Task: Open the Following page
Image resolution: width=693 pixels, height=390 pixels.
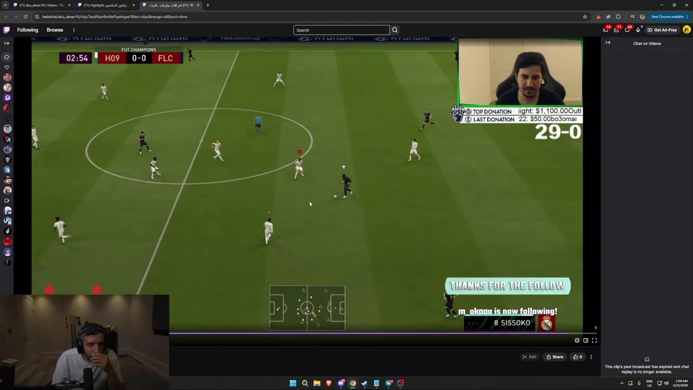Action: [x=28, y=30]
